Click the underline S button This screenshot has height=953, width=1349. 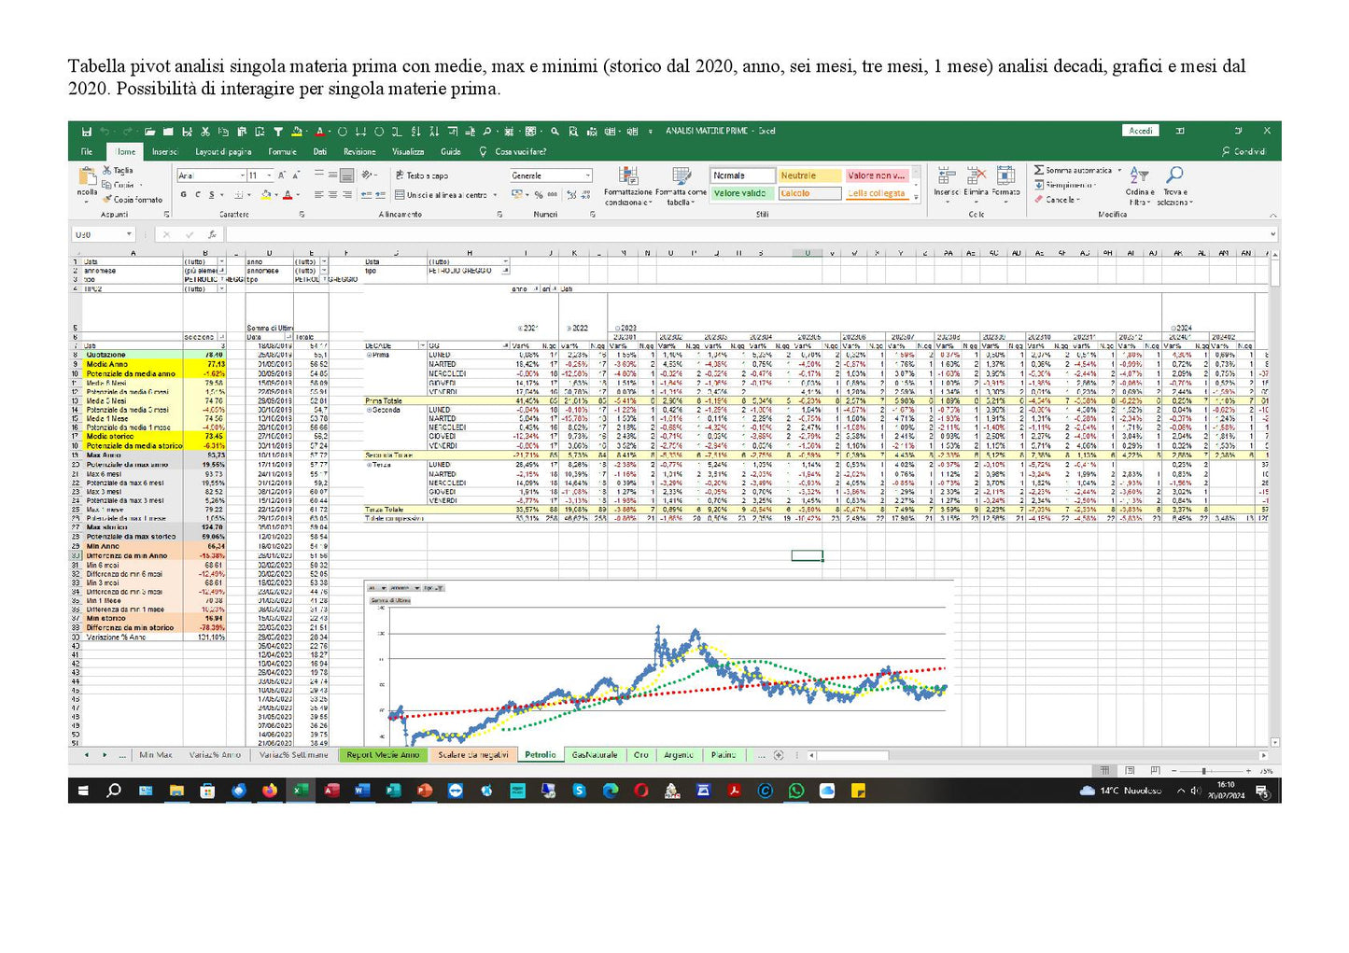coord(211,194)
